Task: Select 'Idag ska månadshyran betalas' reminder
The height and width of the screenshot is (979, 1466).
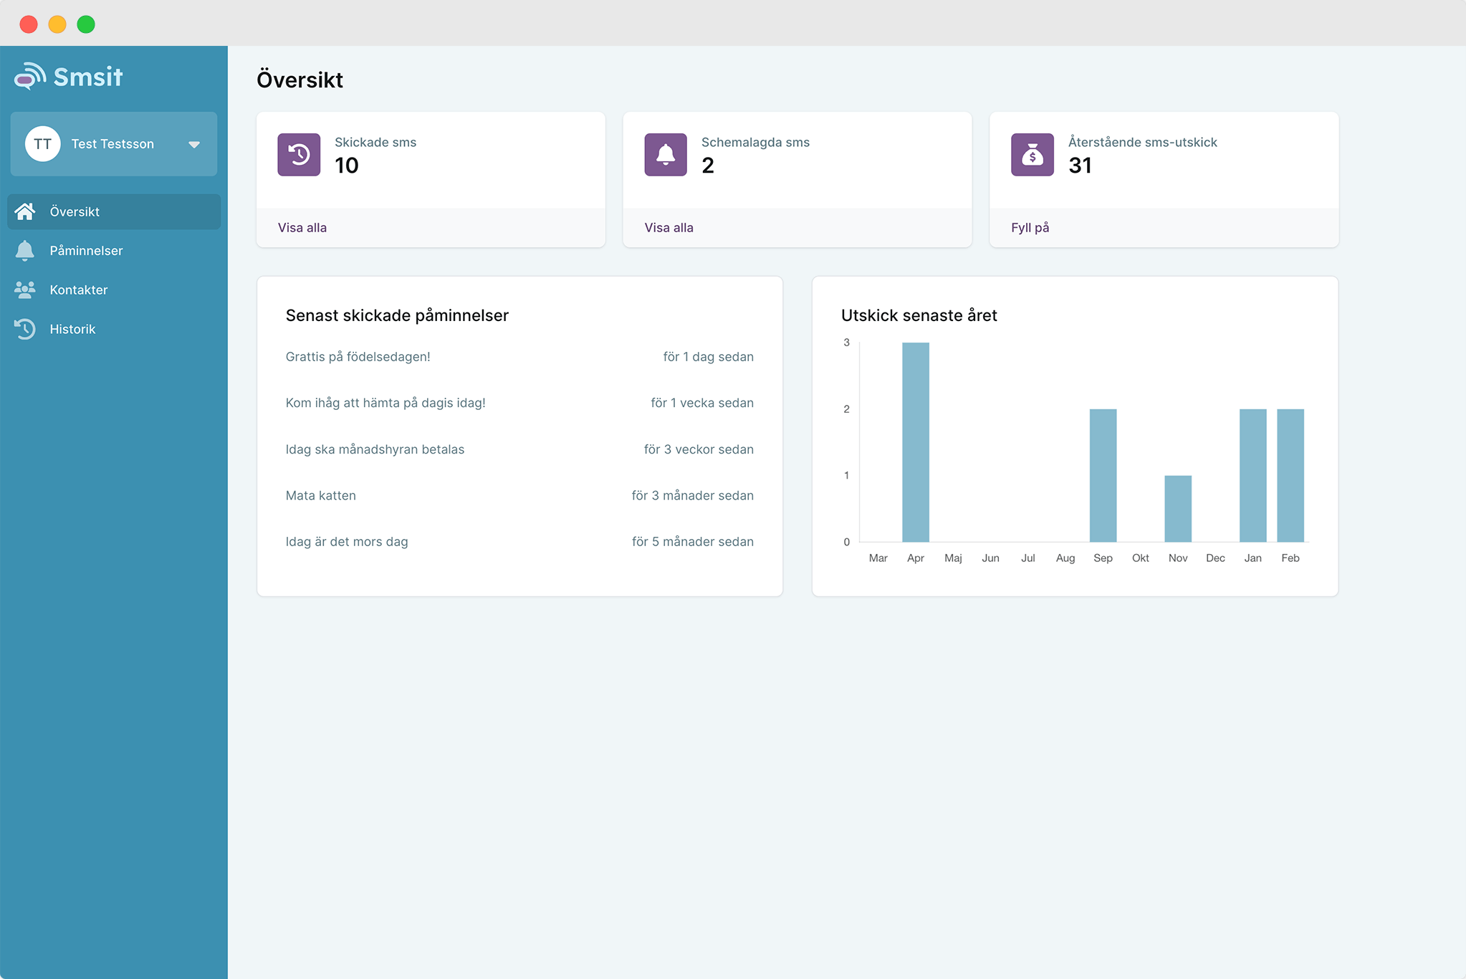Action: (375, 449)
